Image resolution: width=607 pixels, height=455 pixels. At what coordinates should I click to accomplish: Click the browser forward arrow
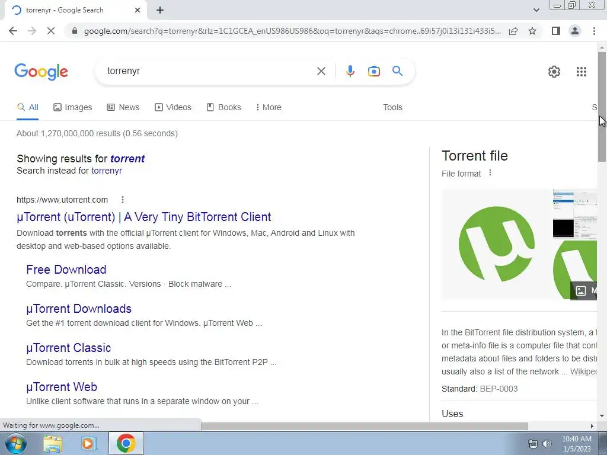[x=32, y=31]
